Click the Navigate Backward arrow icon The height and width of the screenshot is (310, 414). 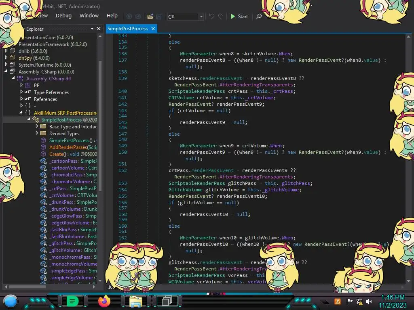point(129,17)
